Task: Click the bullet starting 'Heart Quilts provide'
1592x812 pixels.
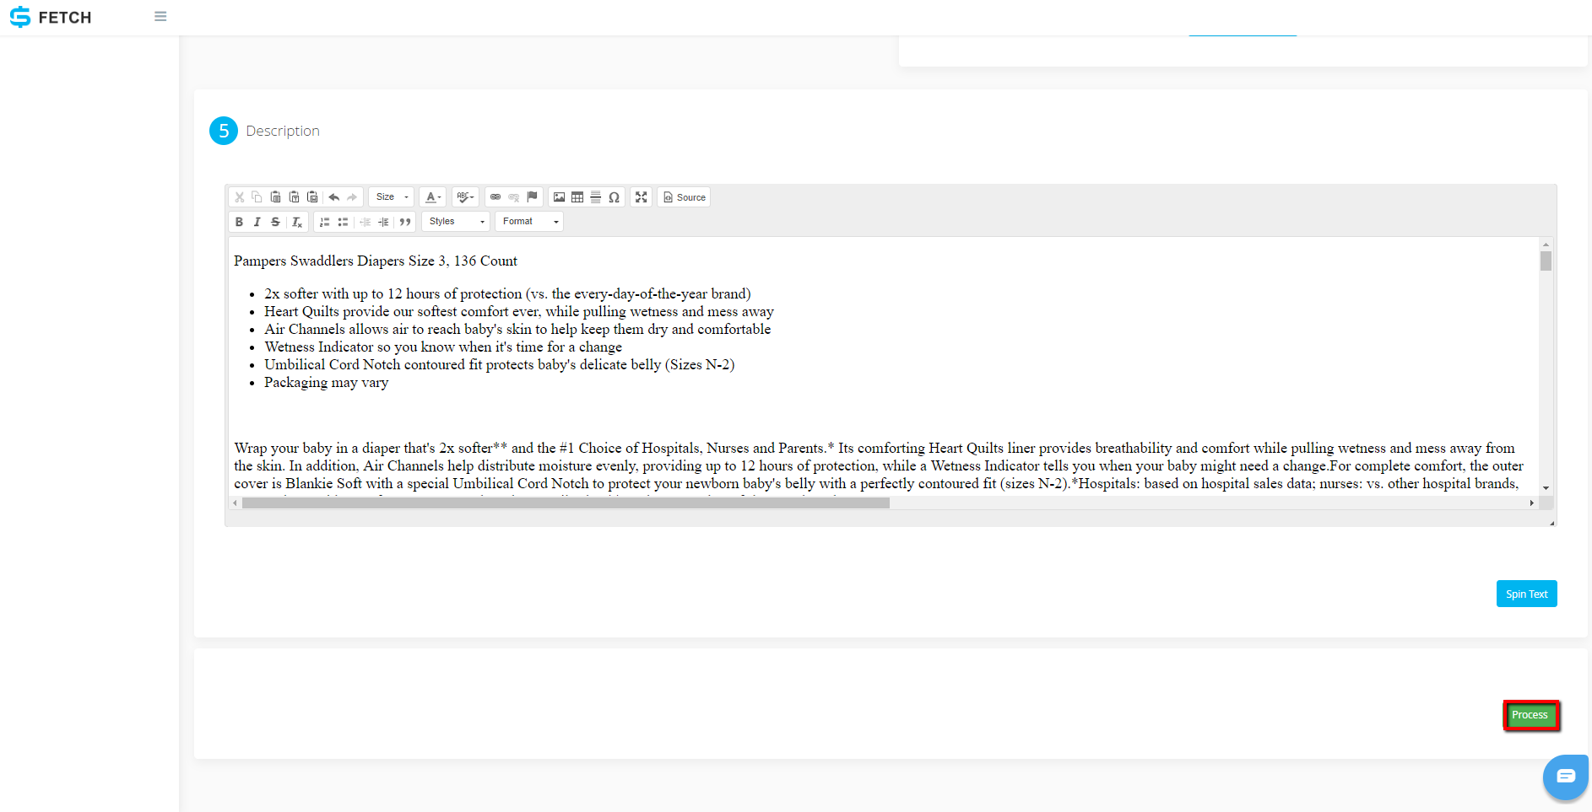Action: tap(519, 312)
